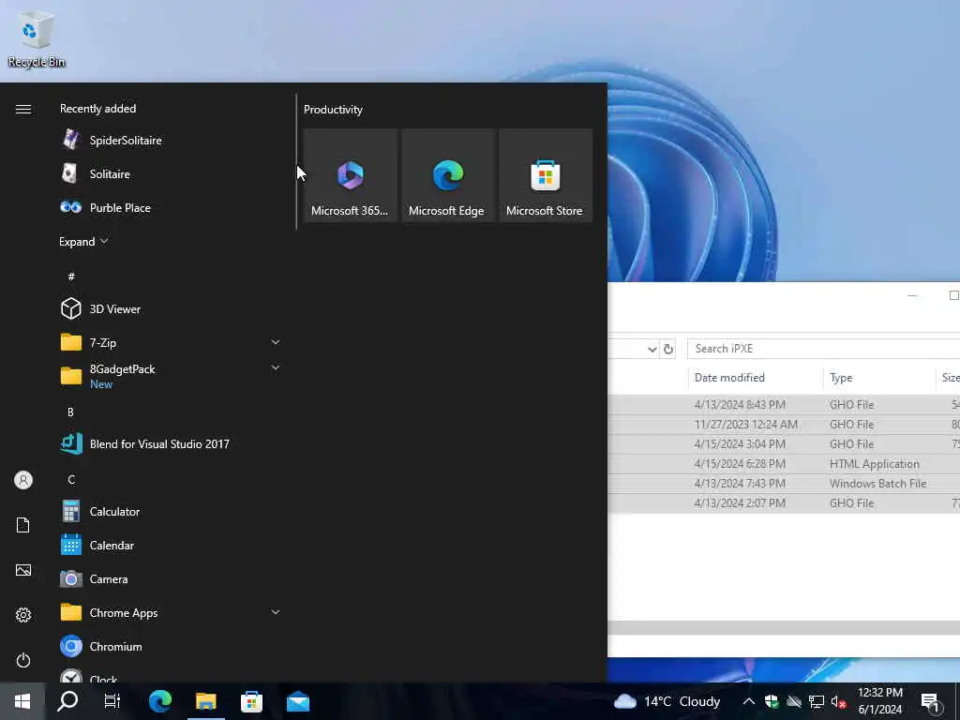This screenshot has width=960, height=720.
Task: Expand the Start menu hamburger button
Action: (x=23, y=109)
